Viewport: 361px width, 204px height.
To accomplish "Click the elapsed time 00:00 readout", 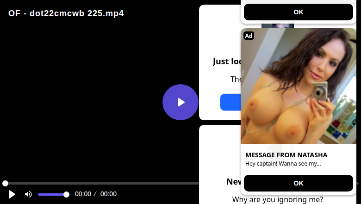I will point(83,194).
